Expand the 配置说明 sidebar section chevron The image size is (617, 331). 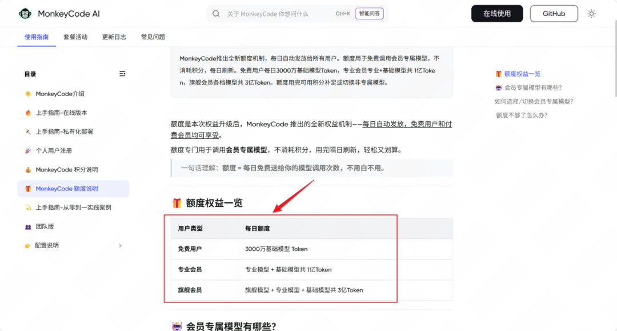click(x=121, y=246)
